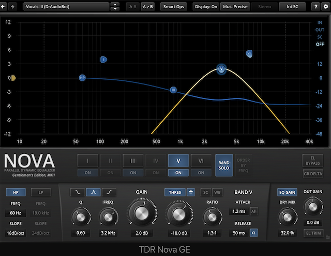
Task: Select the Band I tab
Action: [87, 160]
